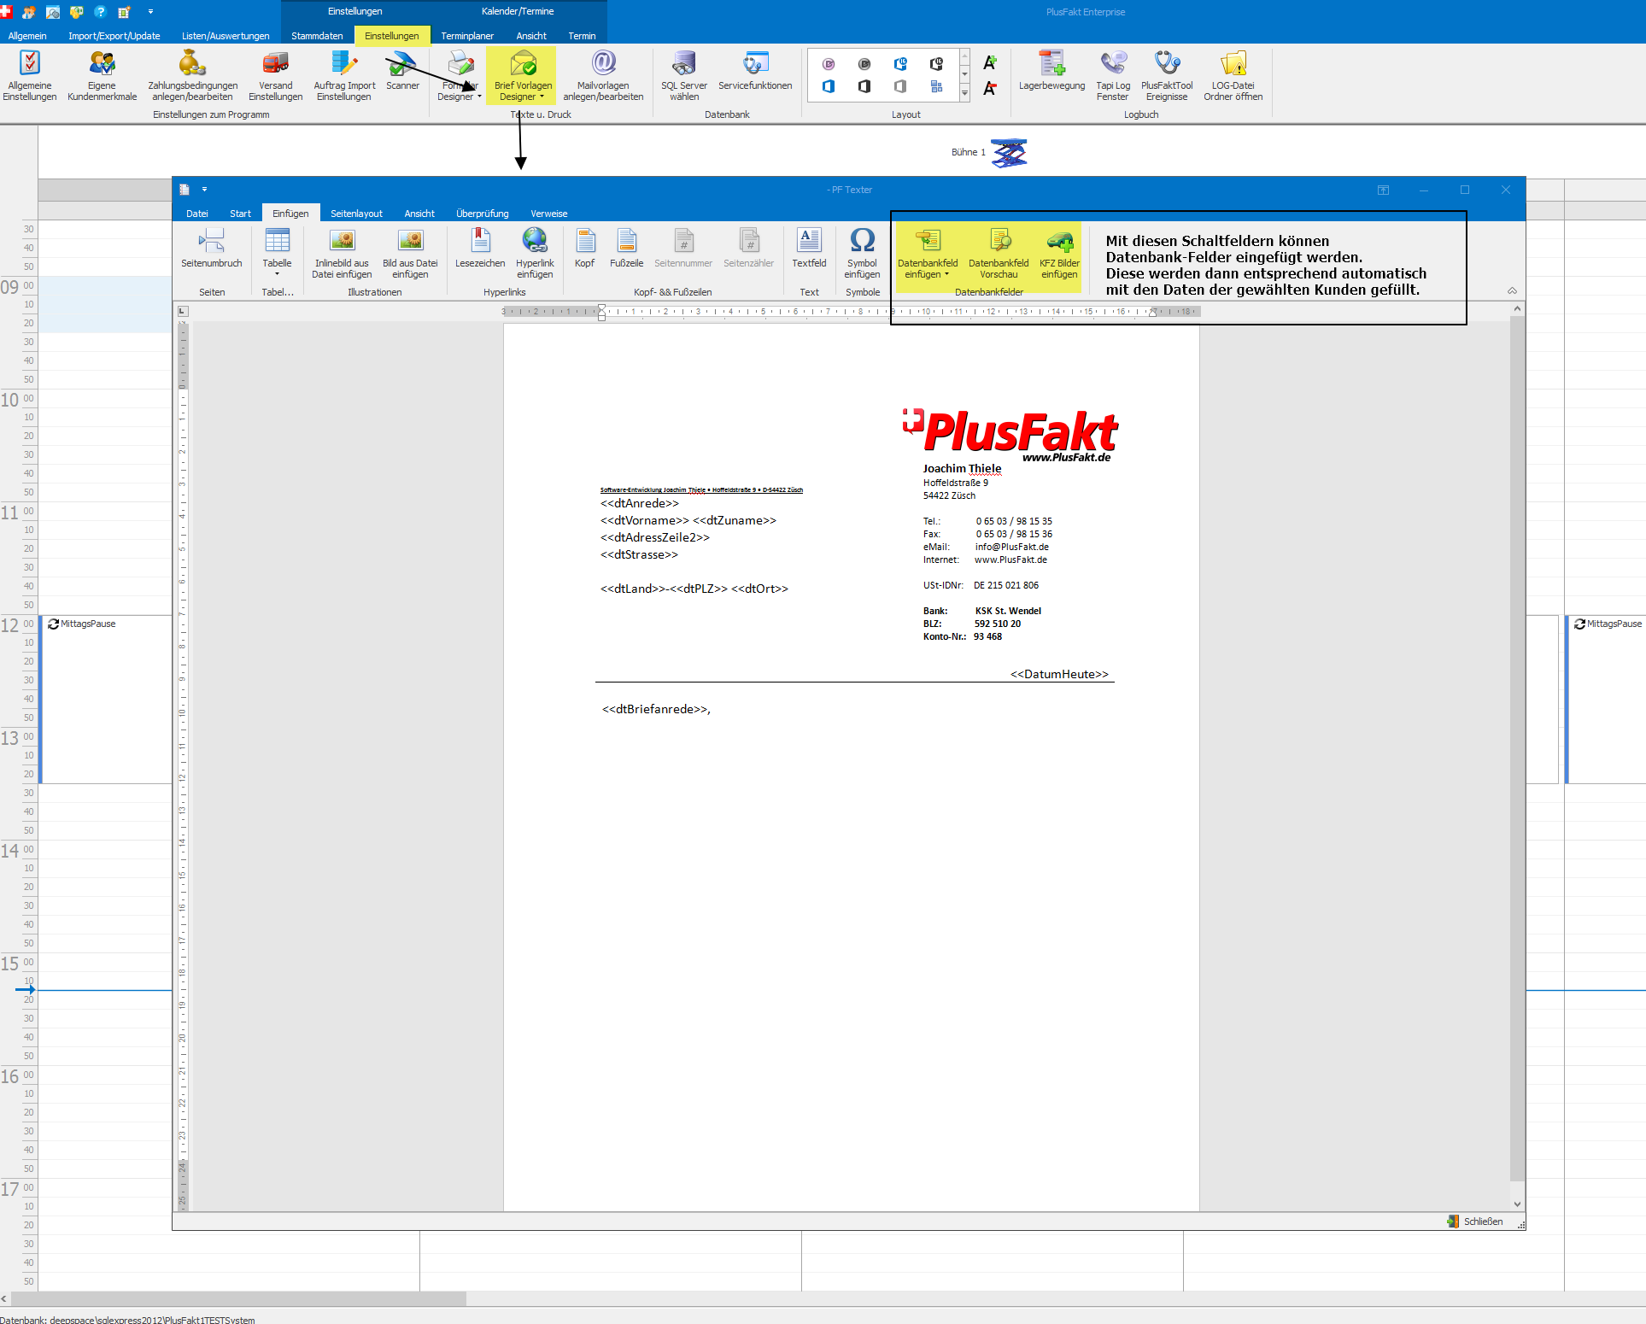Click the PlusFakt logo image
1646x1324 pixels.
coord(1011,435)
